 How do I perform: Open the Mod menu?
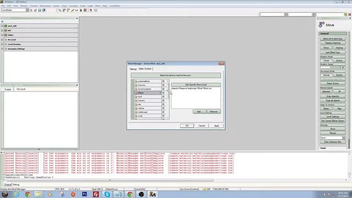[98, 6]
